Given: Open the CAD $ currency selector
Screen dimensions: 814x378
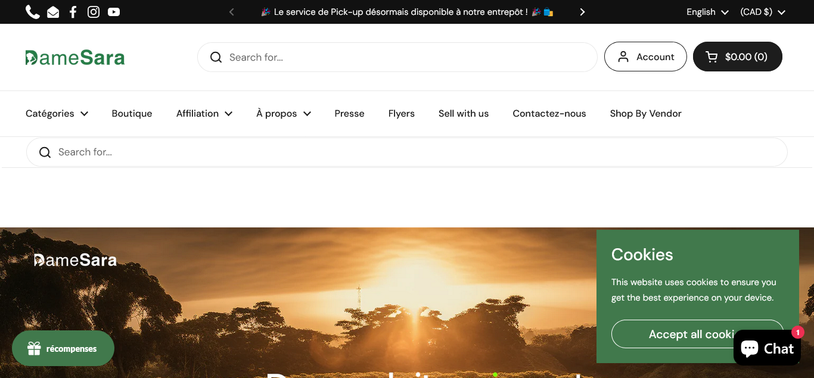Looking at the screenshot, I should [x=762, y=12].
